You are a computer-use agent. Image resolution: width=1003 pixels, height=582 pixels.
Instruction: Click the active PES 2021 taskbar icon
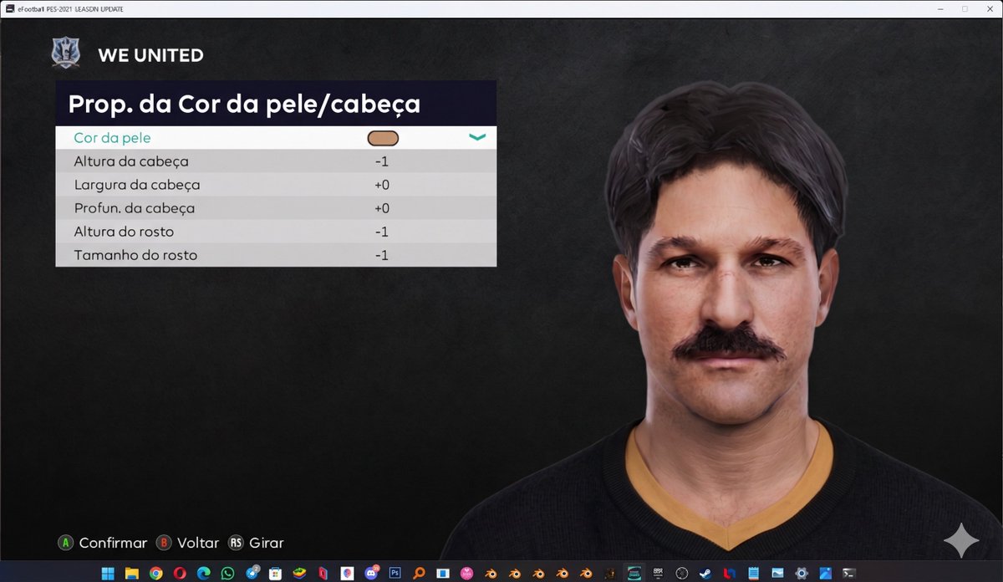click(634, 573)
